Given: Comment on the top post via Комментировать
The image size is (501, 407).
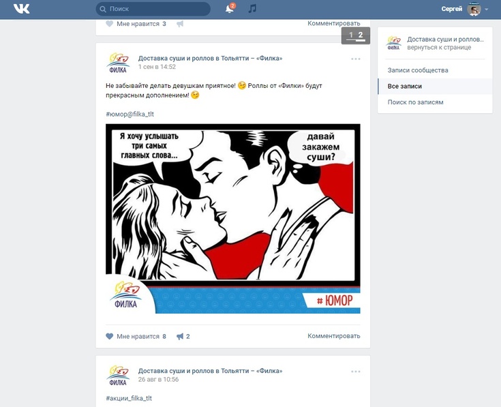Looking at the screenshot, I should 333,23.
